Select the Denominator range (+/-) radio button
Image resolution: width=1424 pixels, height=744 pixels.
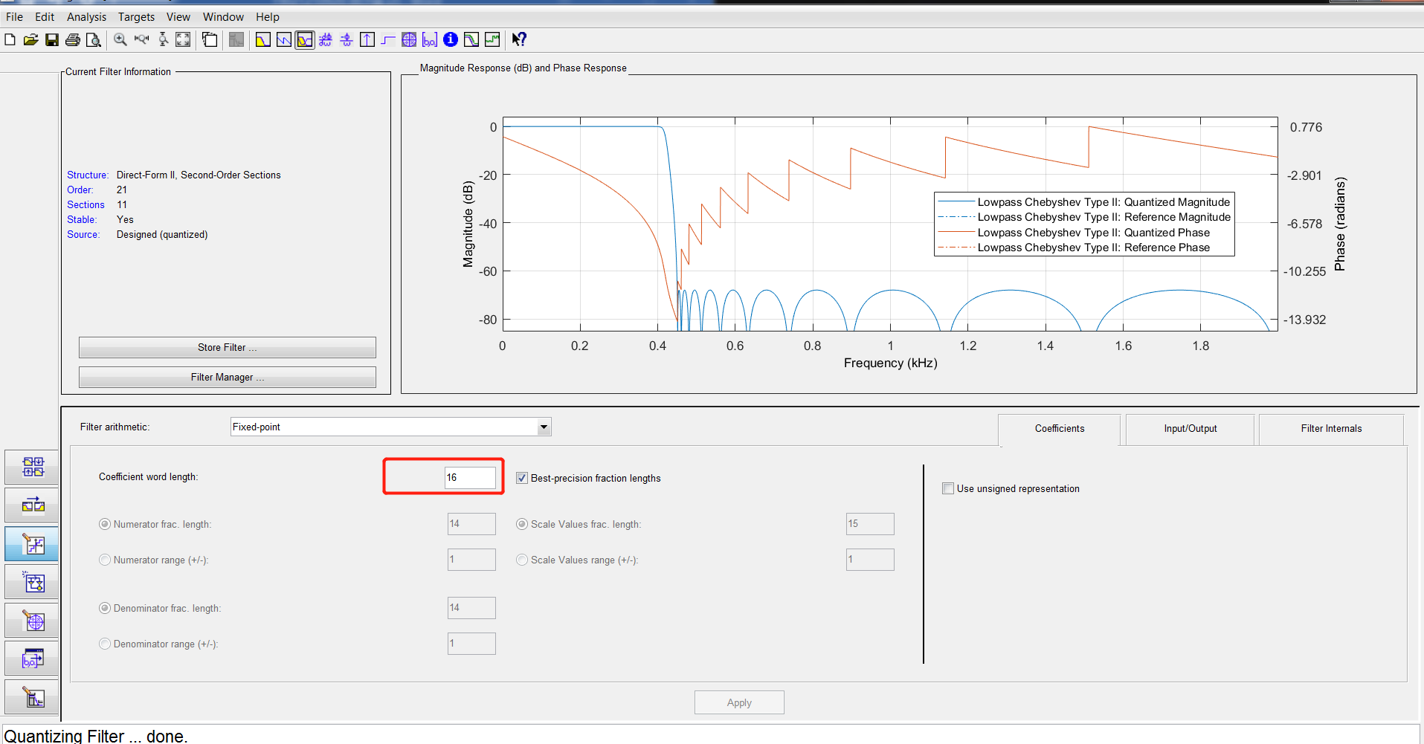105,644
